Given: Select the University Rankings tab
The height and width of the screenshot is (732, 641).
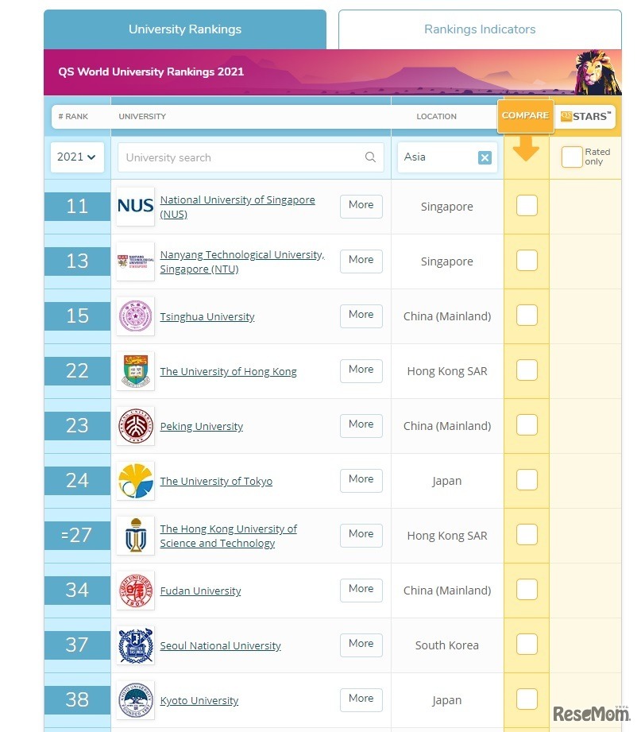Looking at the screenshot, I should (x=184, y=29).
